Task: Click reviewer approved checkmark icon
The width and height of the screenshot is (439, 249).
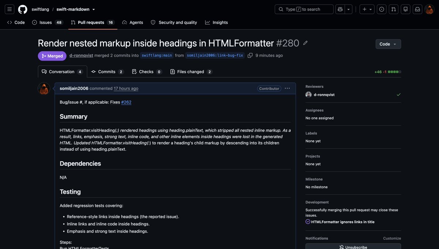Action: pyautogui.click(x=398, y=95)
